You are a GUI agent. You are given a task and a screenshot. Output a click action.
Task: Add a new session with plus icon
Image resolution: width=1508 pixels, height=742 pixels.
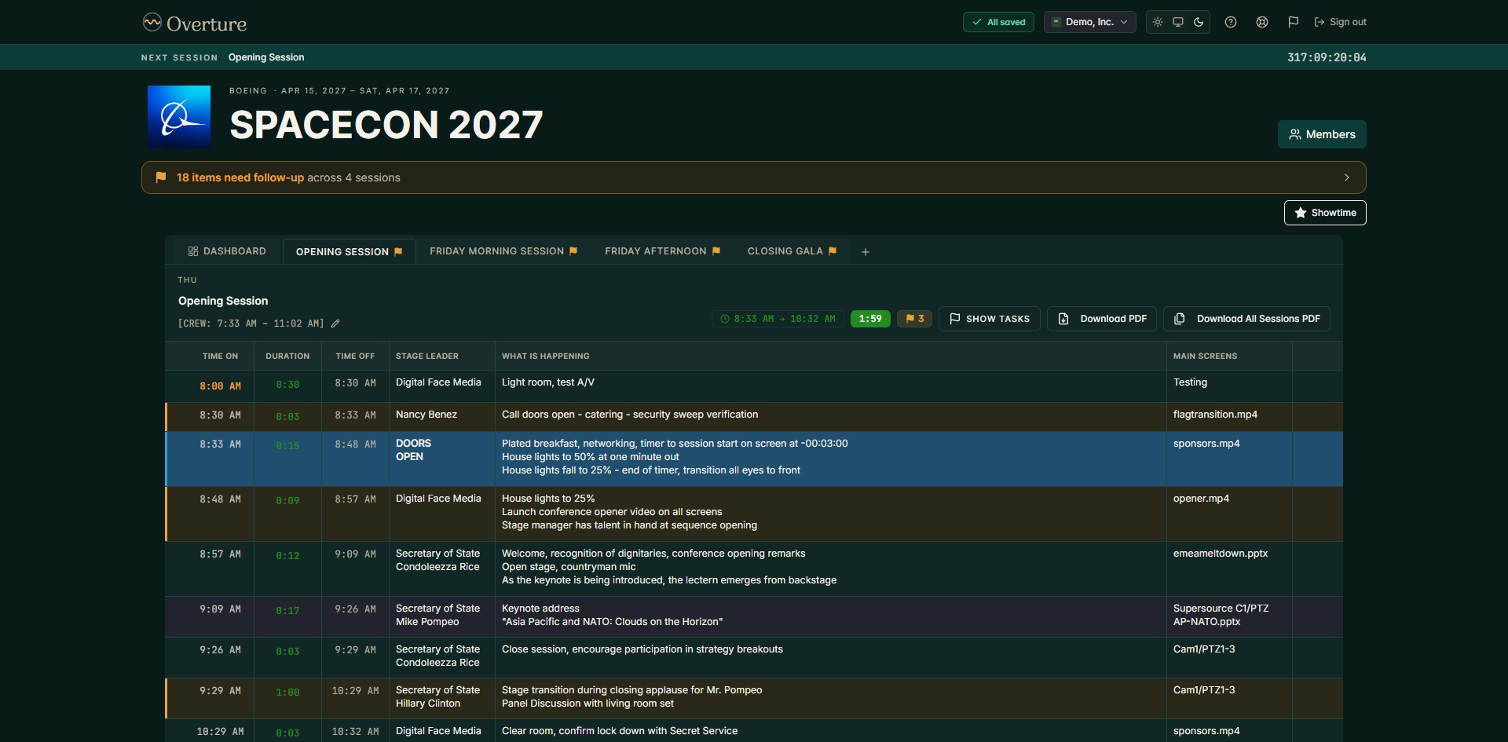[x=866, y=252]
